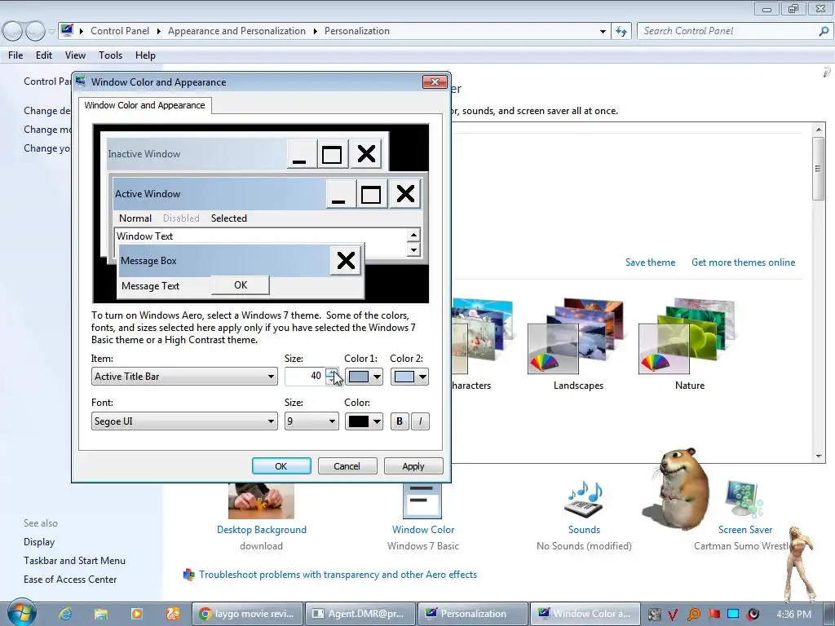Click OK in the dialog footer
835x626 pixels.
(x=281, y=465)
